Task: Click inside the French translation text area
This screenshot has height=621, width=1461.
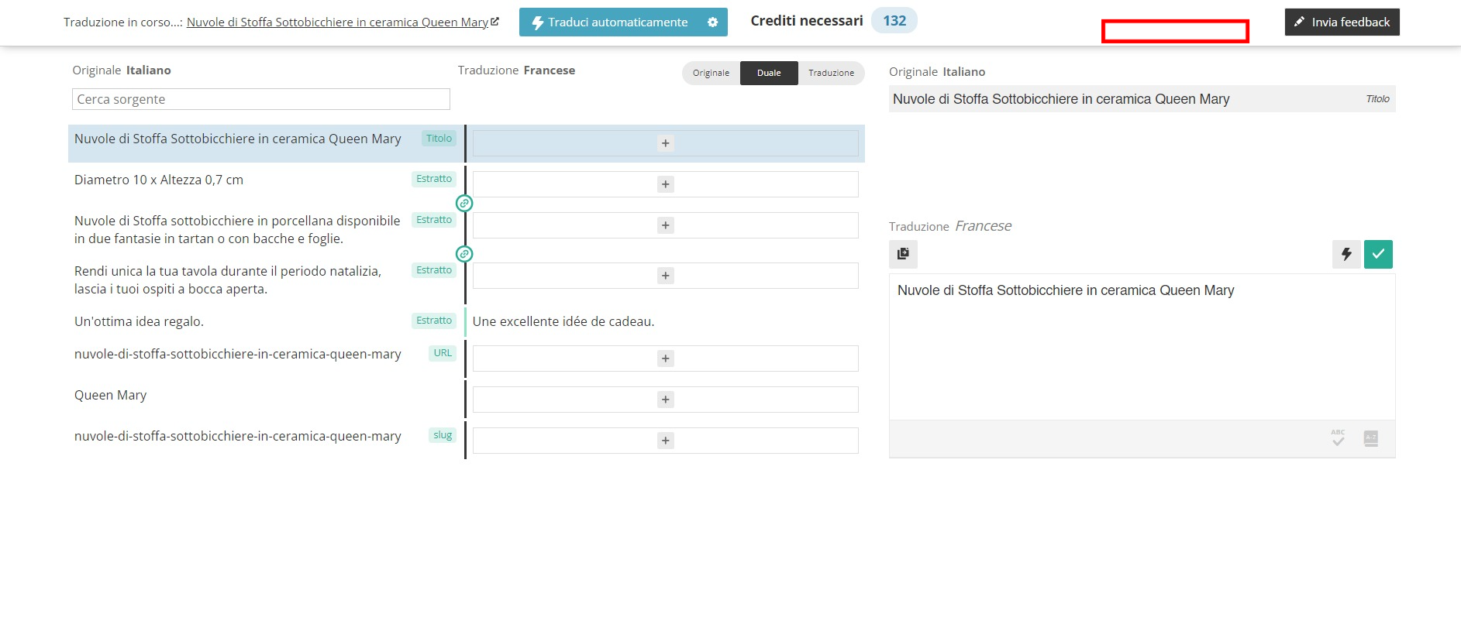Action: point(1142,347)
